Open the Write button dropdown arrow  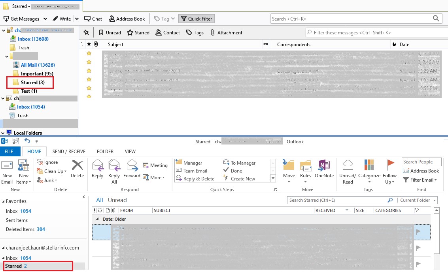(77, 19)
